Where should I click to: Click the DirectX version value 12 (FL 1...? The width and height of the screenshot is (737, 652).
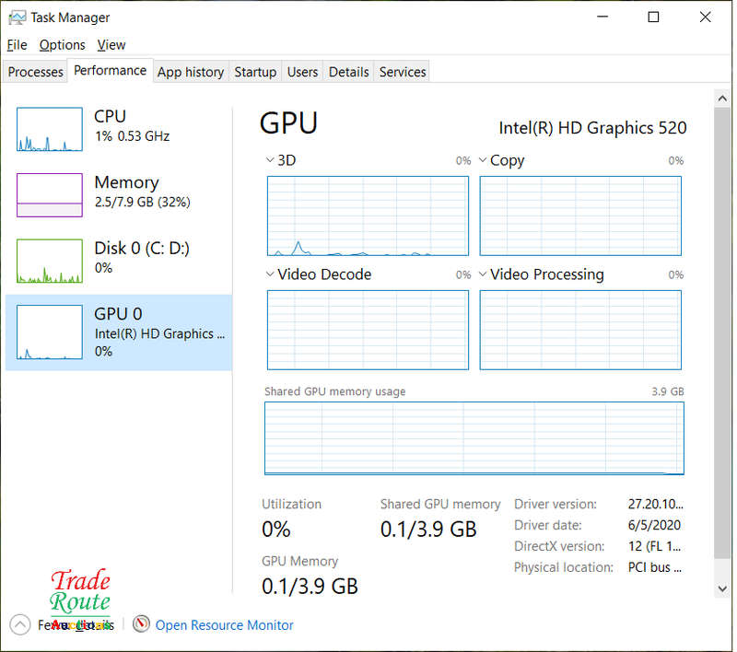(654, 546)
